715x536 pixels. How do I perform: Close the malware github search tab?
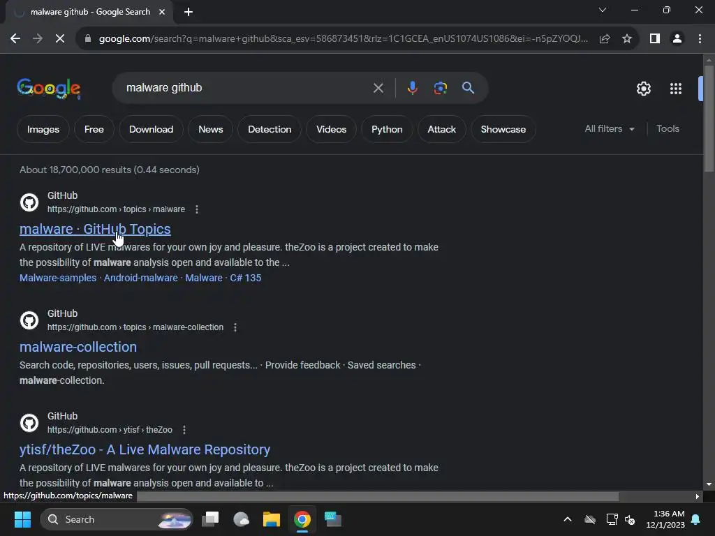coord(162,12)
